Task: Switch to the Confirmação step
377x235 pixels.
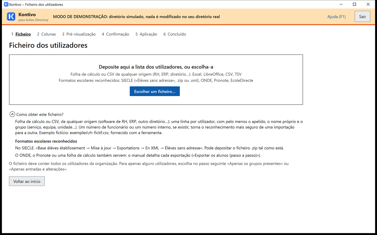Action: tap(115, 34)
